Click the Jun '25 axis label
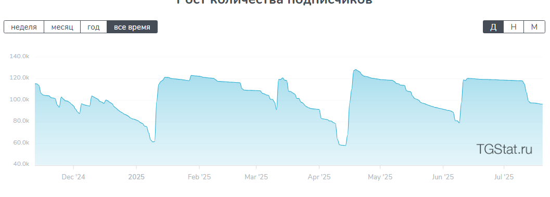This screenshot has width=550, height=197. click(443, 177)
